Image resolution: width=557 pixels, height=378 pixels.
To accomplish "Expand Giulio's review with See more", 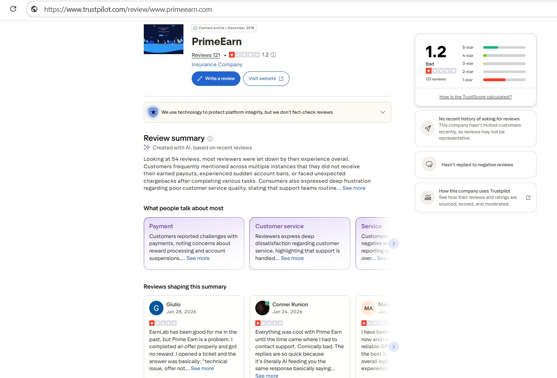I will [202, 369].
